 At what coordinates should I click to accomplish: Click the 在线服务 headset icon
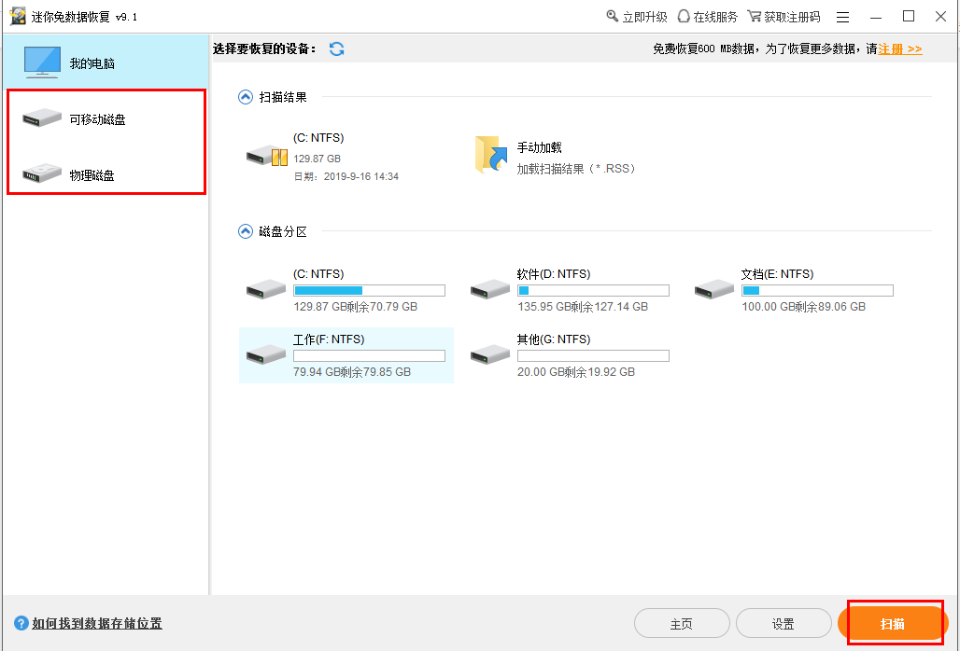tap(684, 17)
